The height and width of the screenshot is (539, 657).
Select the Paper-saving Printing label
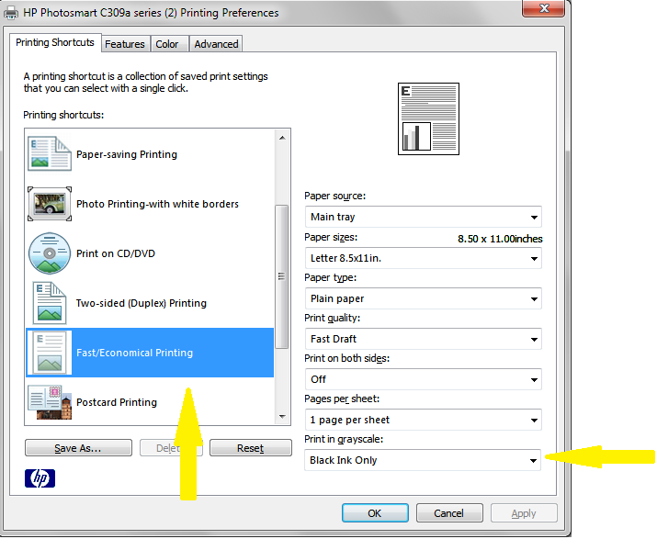(127, 154)
